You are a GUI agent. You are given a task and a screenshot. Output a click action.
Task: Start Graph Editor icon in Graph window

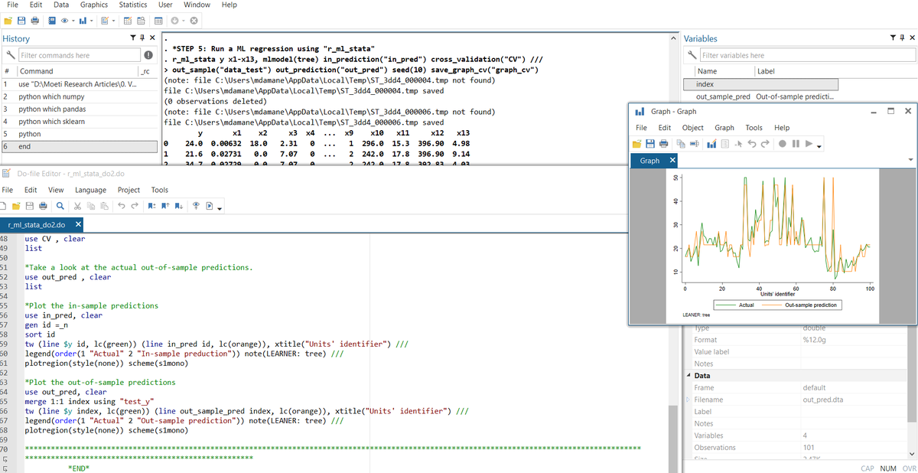point(711,145)
